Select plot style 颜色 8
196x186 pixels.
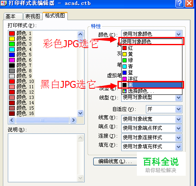[21, 71]
